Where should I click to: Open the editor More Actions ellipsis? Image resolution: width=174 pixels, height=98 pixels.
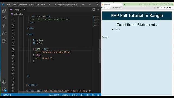98,10
